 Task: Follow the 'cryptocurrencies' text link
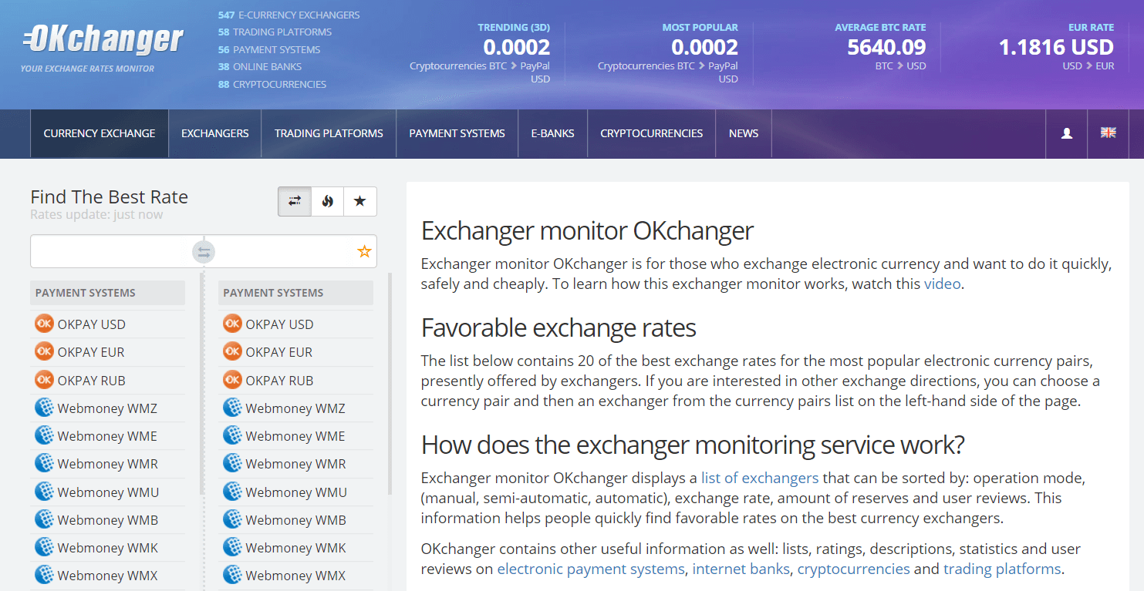[853, 569]
